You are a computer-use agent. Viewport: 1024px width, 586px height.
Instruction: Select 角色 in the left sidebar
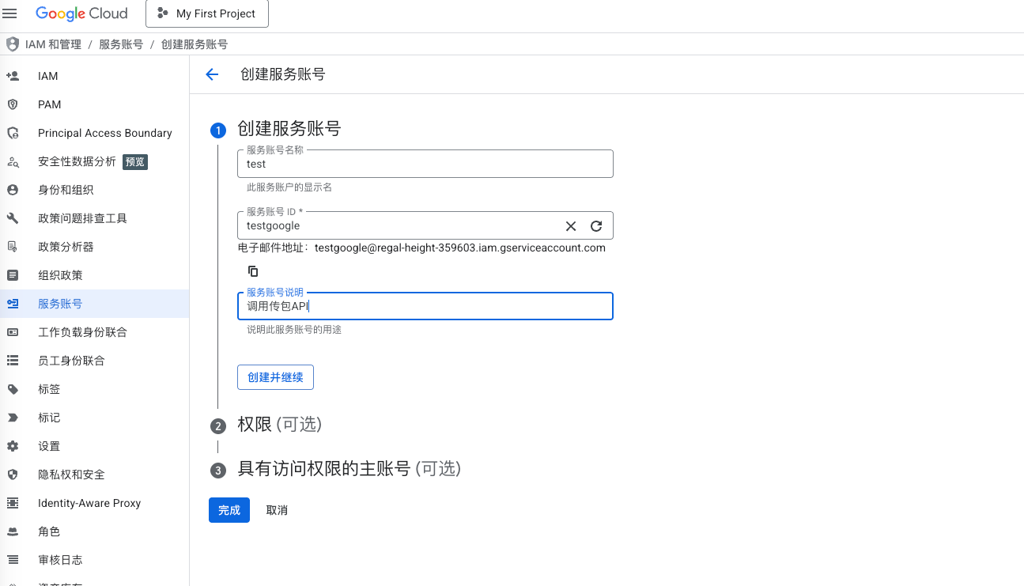coord(49,531)
